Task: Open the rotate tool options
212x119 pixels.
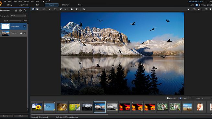Action: pos(194,9)
